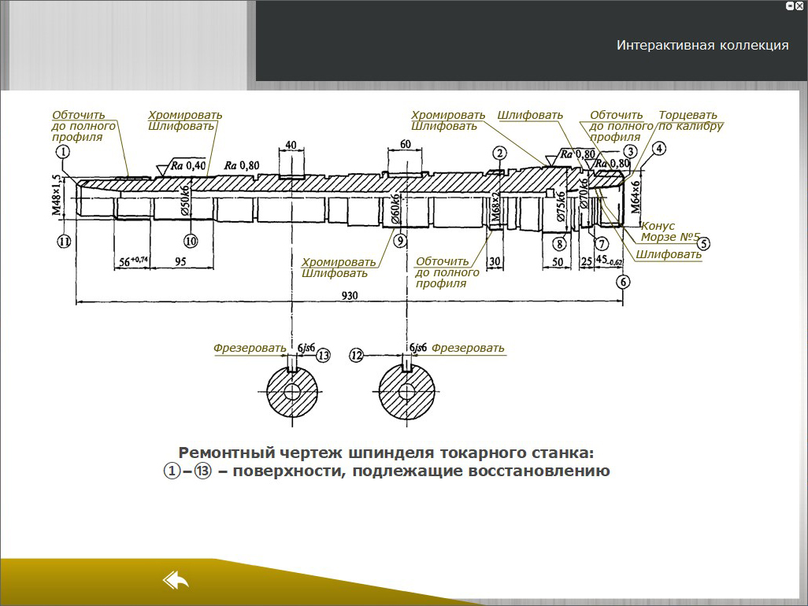Viewport: 808px width, 606px height.
Task: Click the 'Конус Морзе №5' label
Action: tap(669, 231)
